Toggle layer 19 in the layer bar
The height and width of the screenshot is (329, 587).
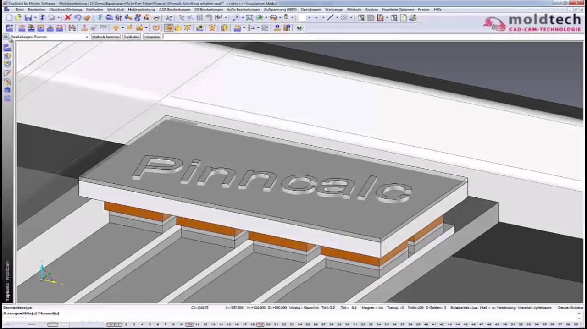coord(260,324)
